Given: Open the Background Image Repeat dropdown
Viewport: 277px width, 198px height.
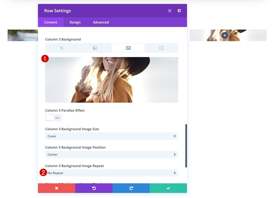Looking at the screenshot, I should click(x=111, y=173).
